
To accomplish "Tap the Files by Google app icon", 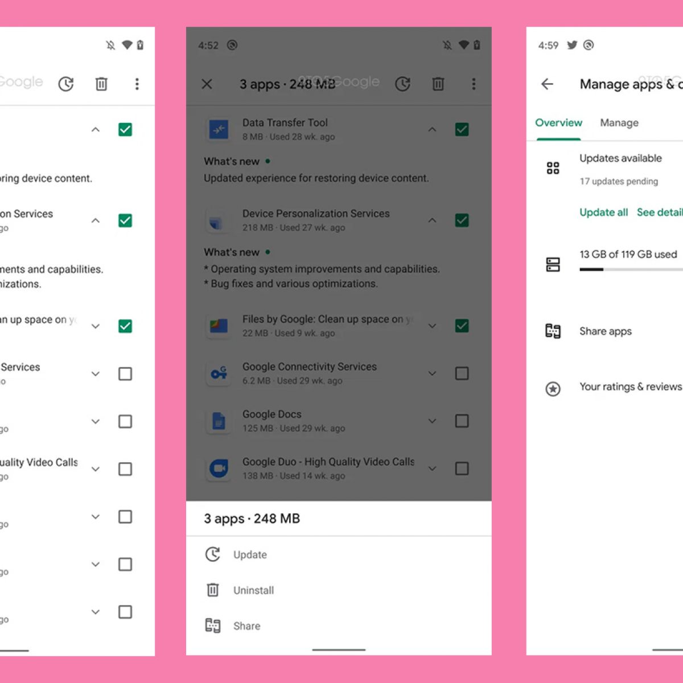I will click(x=219, y=326).
